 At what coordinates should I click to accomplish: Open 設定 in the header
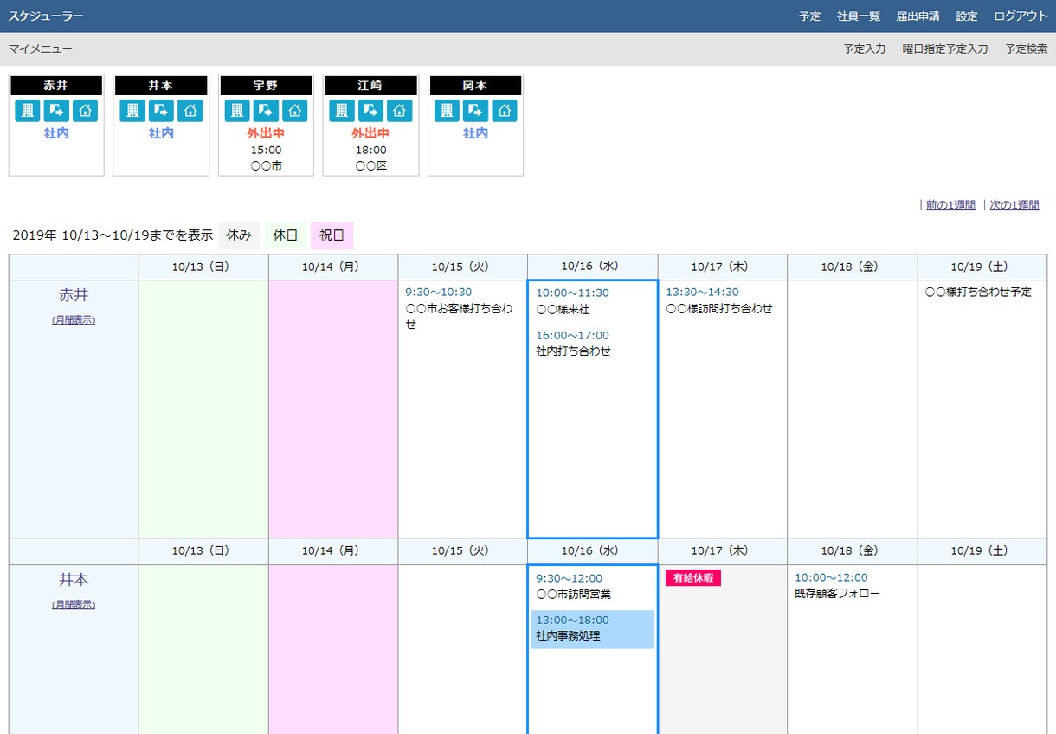point(967,16)
